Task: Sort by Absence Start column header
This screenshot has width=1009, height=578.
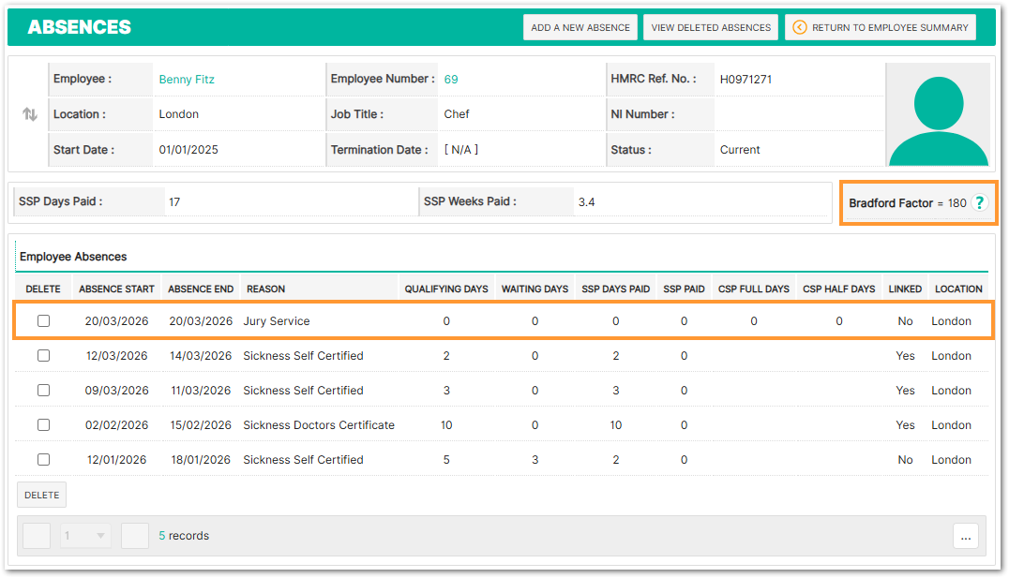Action: click(116, 289)
